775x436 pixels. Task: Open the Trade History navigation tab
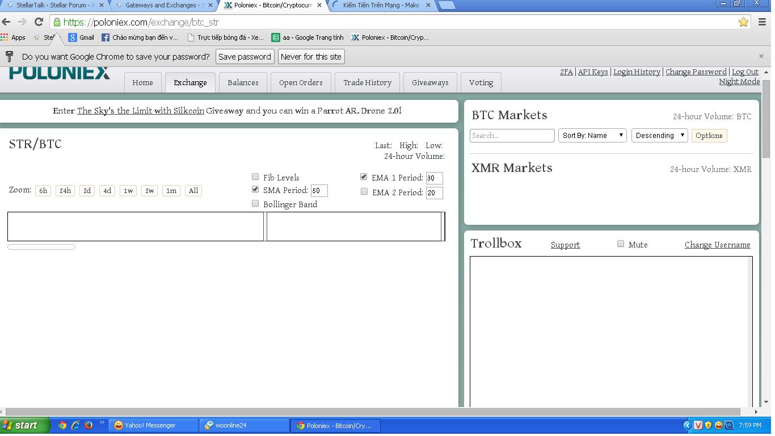367,82
